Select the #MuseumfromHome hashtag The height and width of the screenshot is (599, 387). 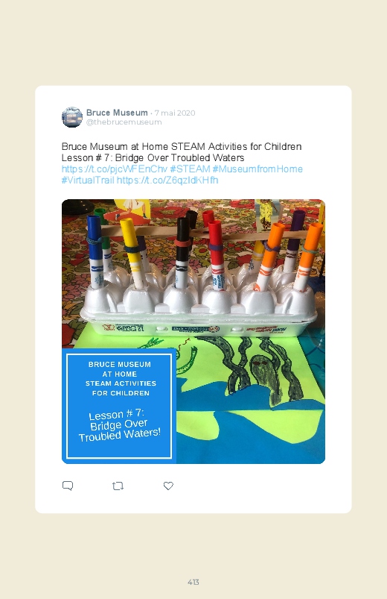click(258, 169)
